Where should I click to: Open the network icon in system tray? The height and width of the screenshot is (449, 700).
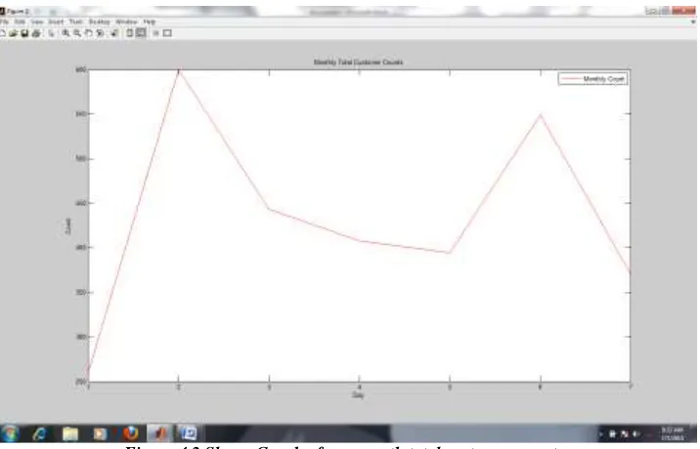click(625, 433)
